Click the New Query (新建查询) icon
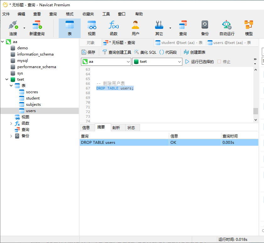Viewport: 264px width, 243px height. click(x=37, y=28)
